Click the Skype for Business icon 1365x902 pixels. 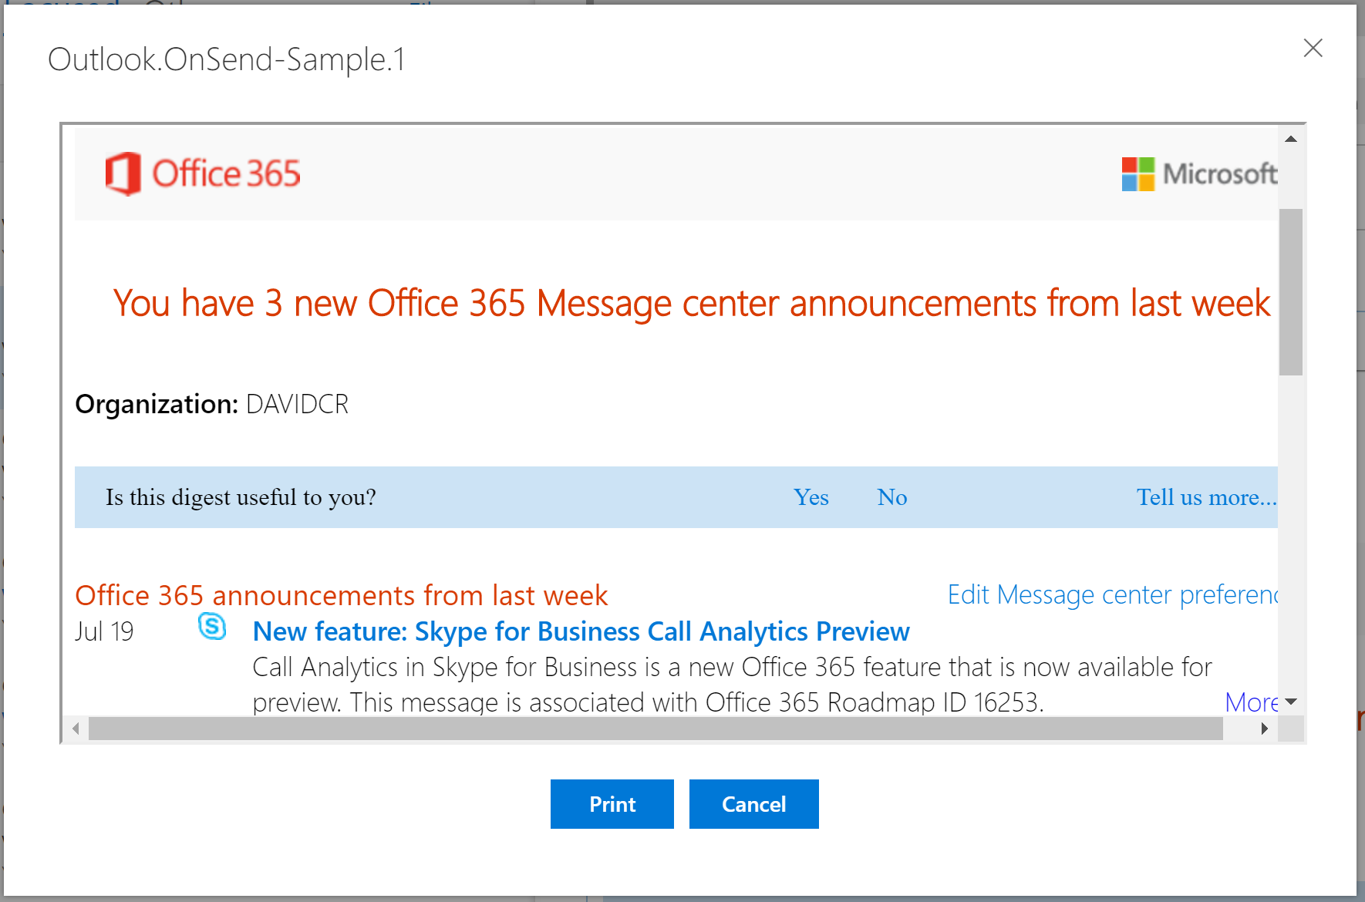coord(212,627)
